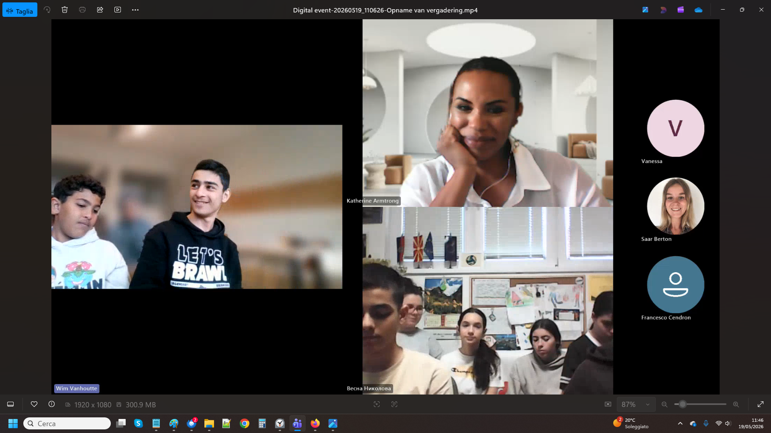This screenshot has width=771, height=433.
Task: Open the 20°C Soleggiato weather widget
Action: pos(631,423)
